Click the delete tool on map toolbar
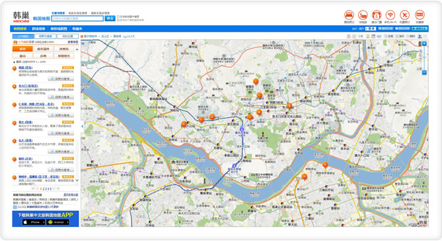The height and width of the screenshot is (241, 442). 411,36
